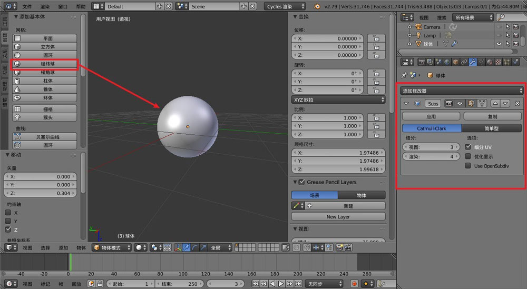527x289 pixels.
Task: Switch to 简单型 subdivision type
Action: [491, 128]
